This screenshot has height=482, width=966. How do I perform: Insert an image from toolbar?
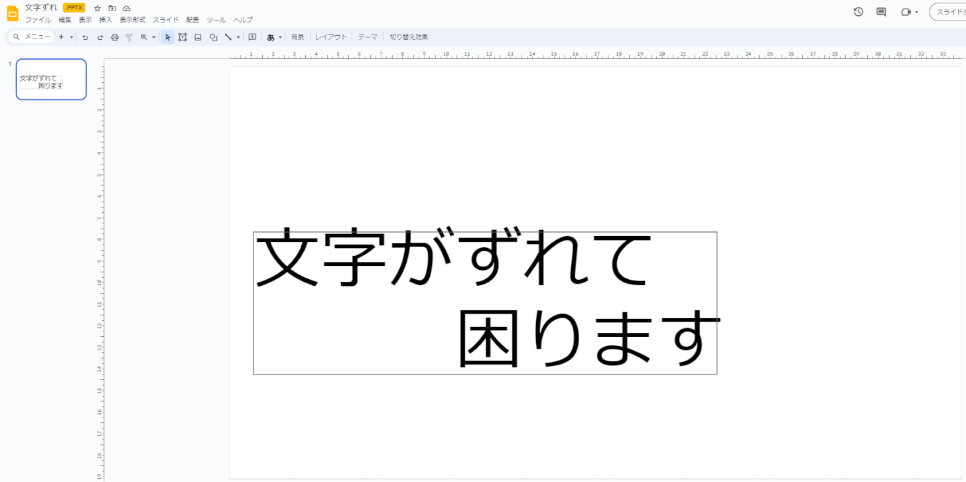pos(198,37)
